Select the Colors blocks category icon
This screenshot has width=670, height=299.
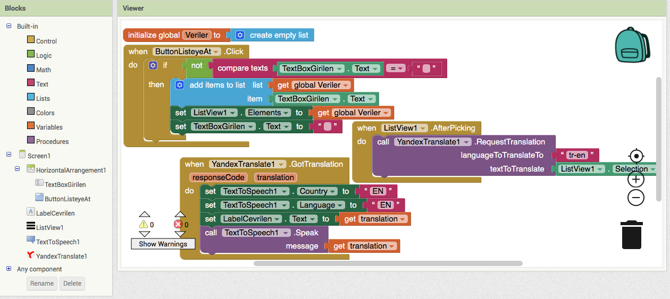point(31,112)
